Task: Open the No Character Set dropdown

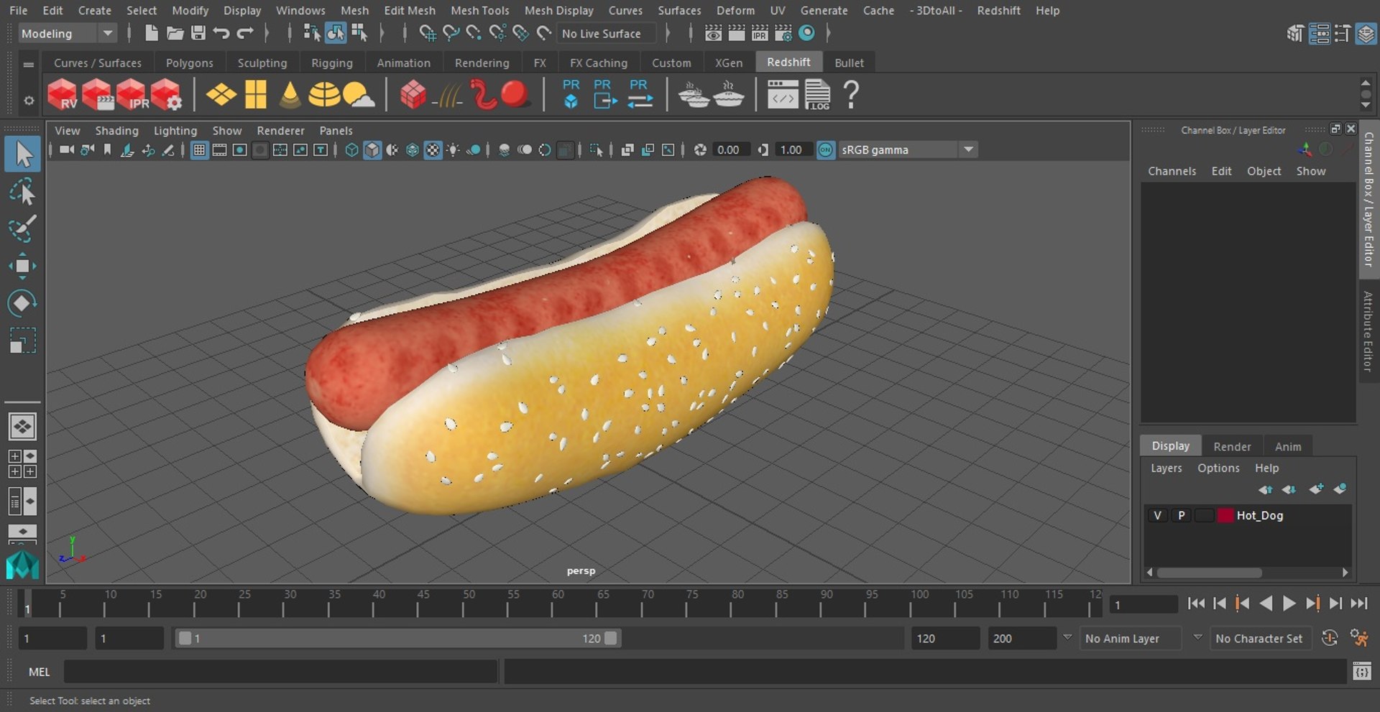Action: 1261,638
